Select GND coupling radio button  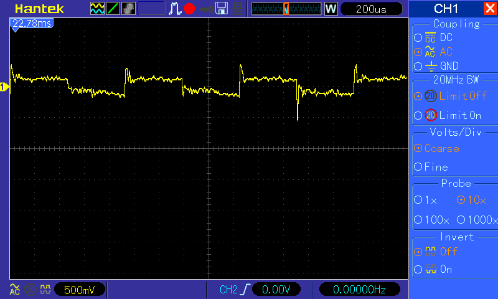418,66
